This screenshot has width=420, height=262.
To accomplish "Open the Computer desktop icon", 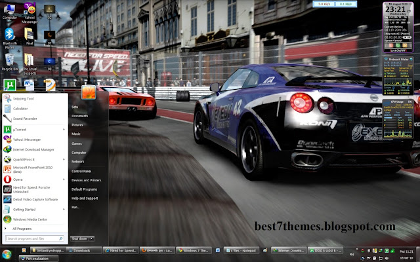I will pyautogui.click(x=9, y=12).
